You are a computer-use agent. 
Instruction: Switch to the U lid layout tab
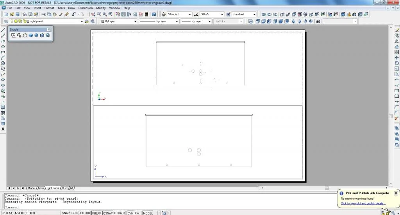click(64, 188)
